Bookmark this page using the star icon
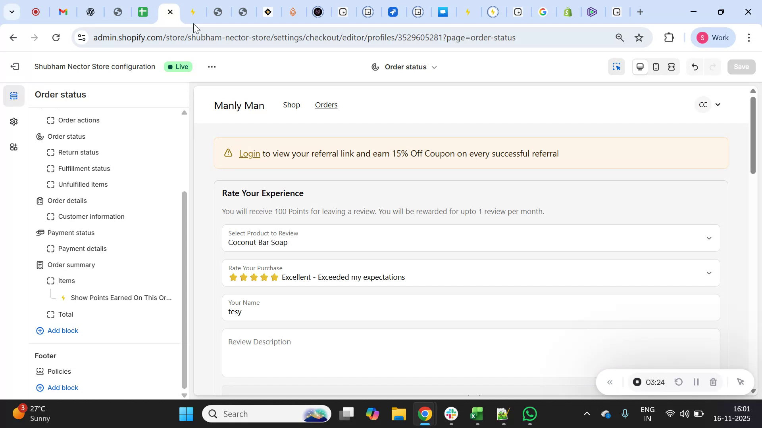Screen dimensions: 762x428 click(639, 37)
